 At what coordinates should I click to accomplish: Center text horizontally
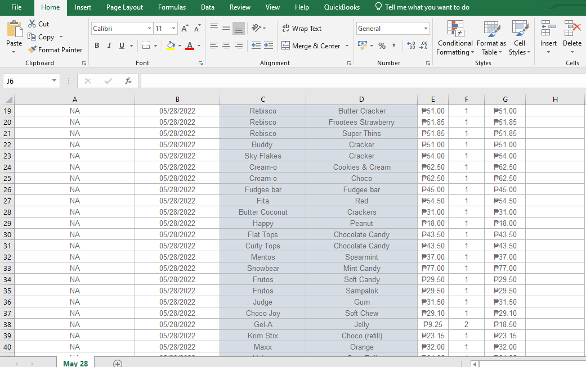tap(226, 46)
